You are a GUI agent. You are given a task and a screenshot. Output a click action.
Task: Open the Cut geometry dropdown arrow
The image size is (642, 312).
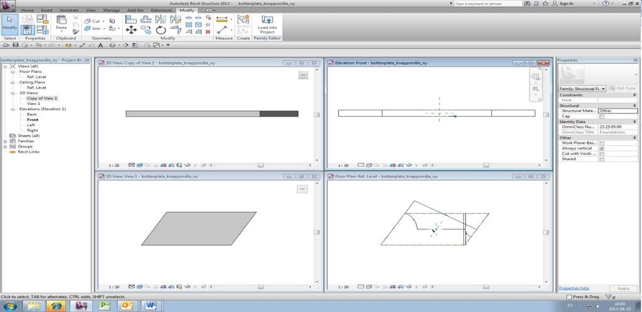pos(103,21)
